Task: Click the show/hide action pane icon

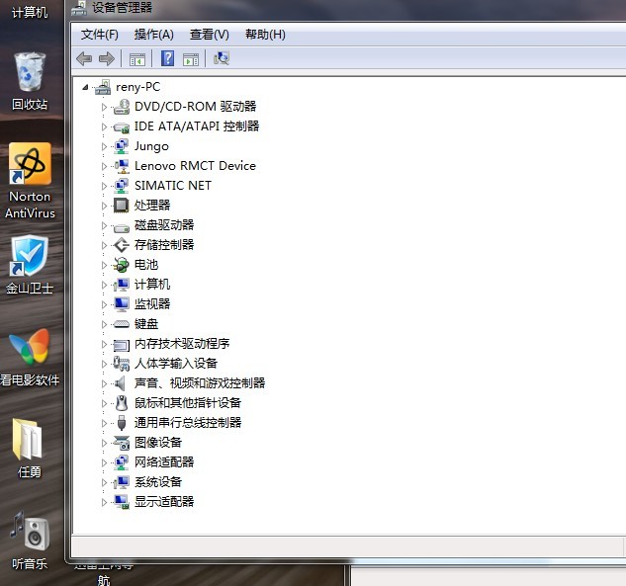Action: [x=191, y=59]
